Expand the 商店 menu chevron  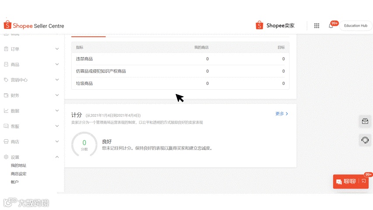coord(57,141)
